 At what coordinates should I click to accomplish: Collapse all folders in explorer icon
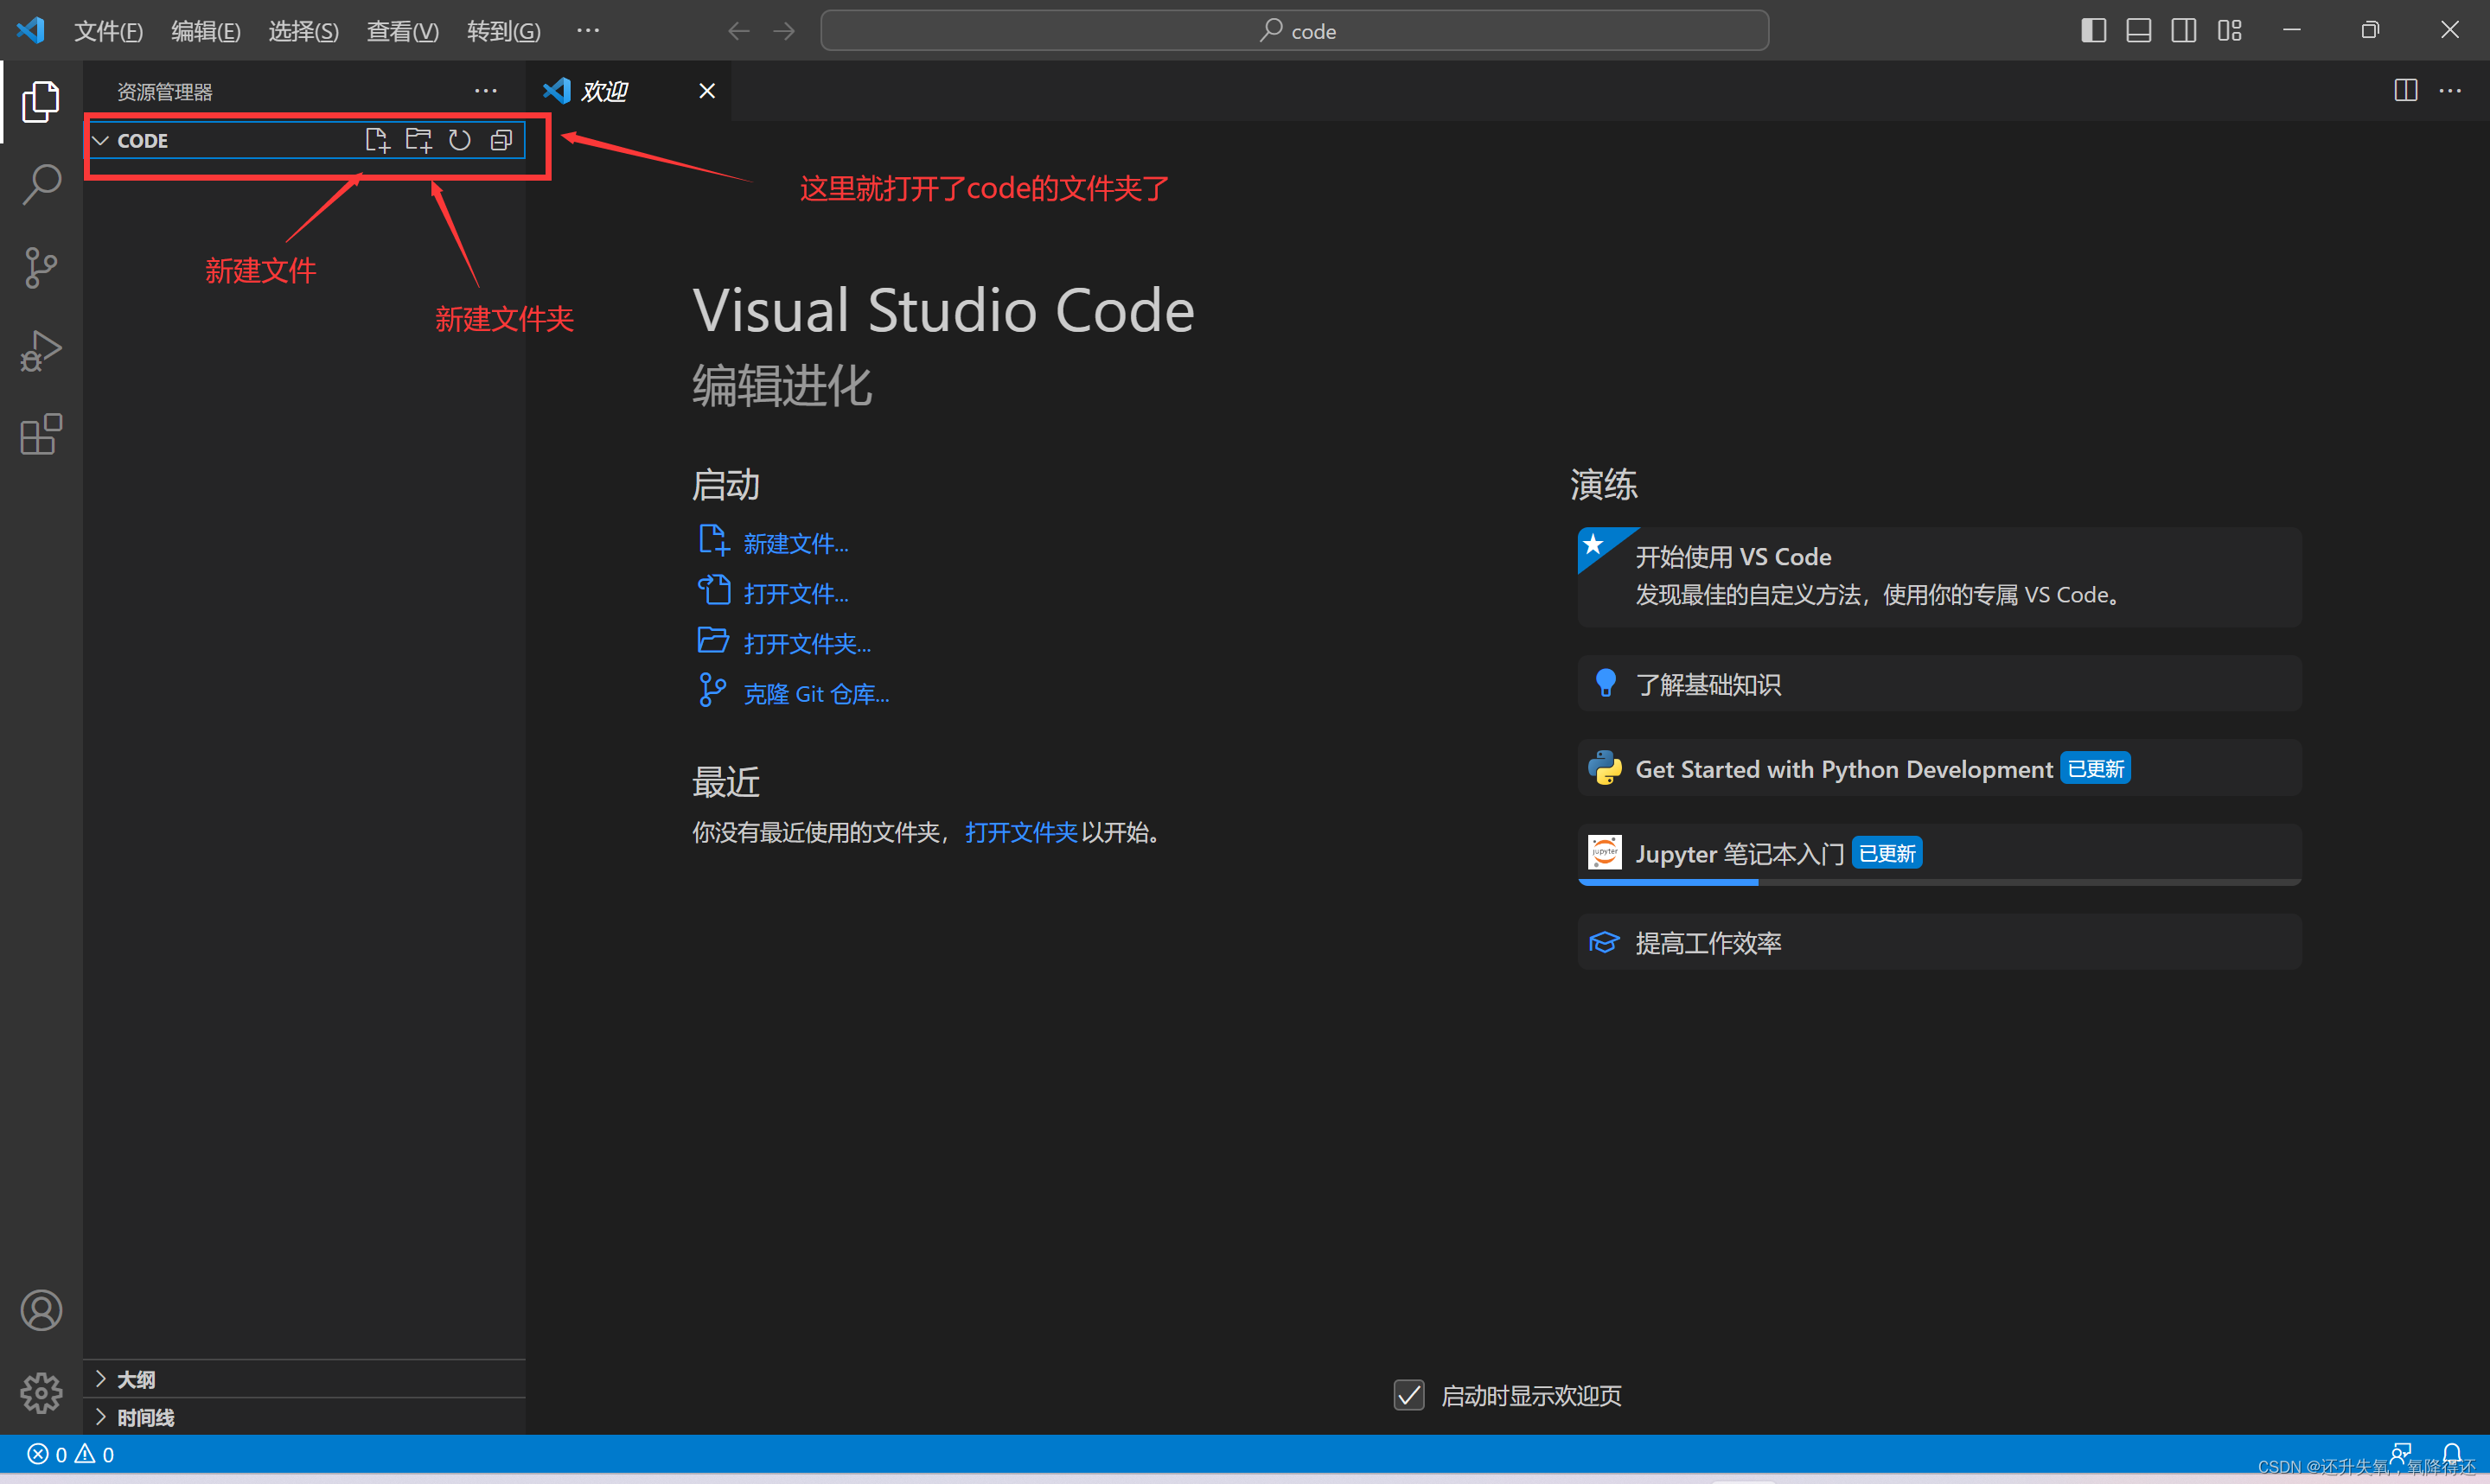(x=501, y=141)
